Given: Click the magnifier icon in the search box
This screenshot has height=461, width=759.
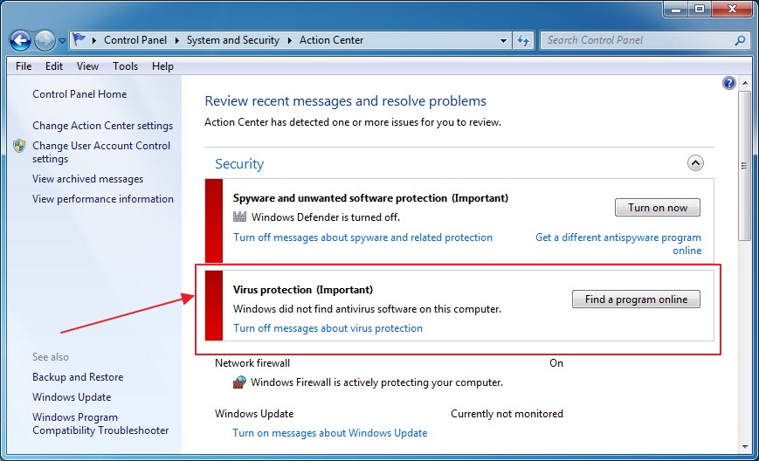Looking at the screenshot, I should coord(740,39).
